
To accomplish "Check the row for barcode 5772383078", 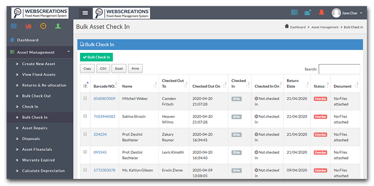I will (x=85, y=170).
